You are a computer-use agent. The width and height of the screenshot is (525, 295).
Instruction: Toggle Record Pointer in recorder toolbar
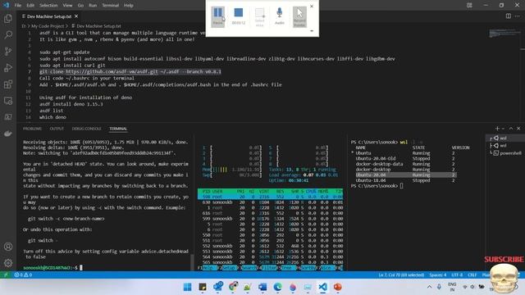[x=299, y=16]
